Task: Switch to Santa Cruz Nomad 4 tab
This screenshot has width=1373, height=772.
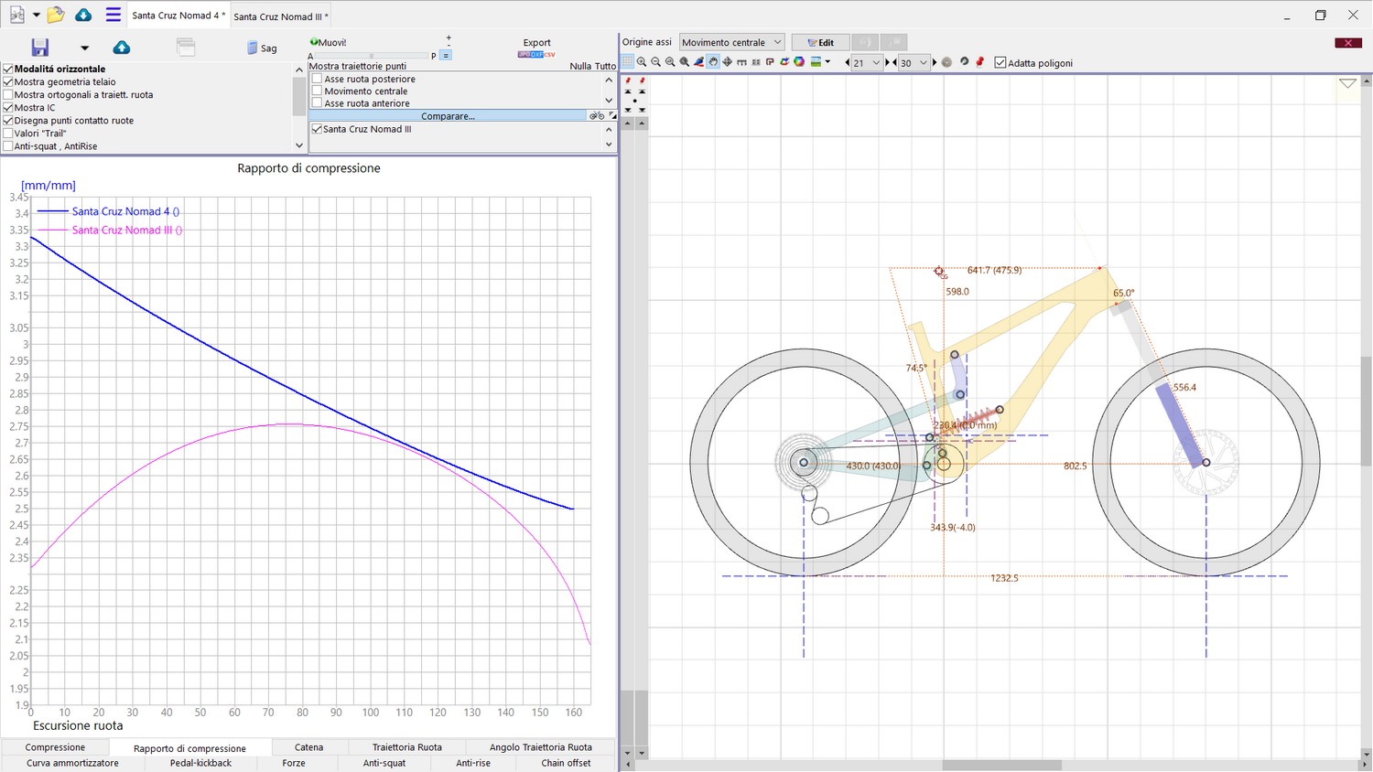Action: [178, 16]
